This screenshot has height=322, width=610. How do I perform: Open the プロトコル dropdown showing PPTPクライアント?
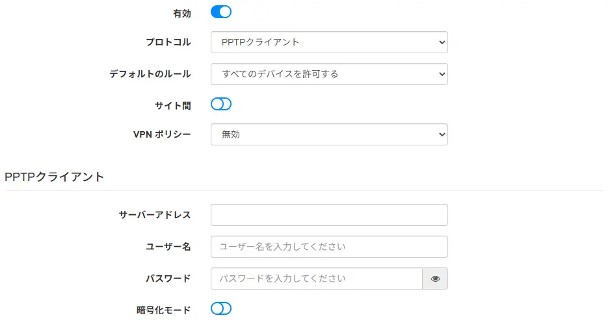coord(329,42)
